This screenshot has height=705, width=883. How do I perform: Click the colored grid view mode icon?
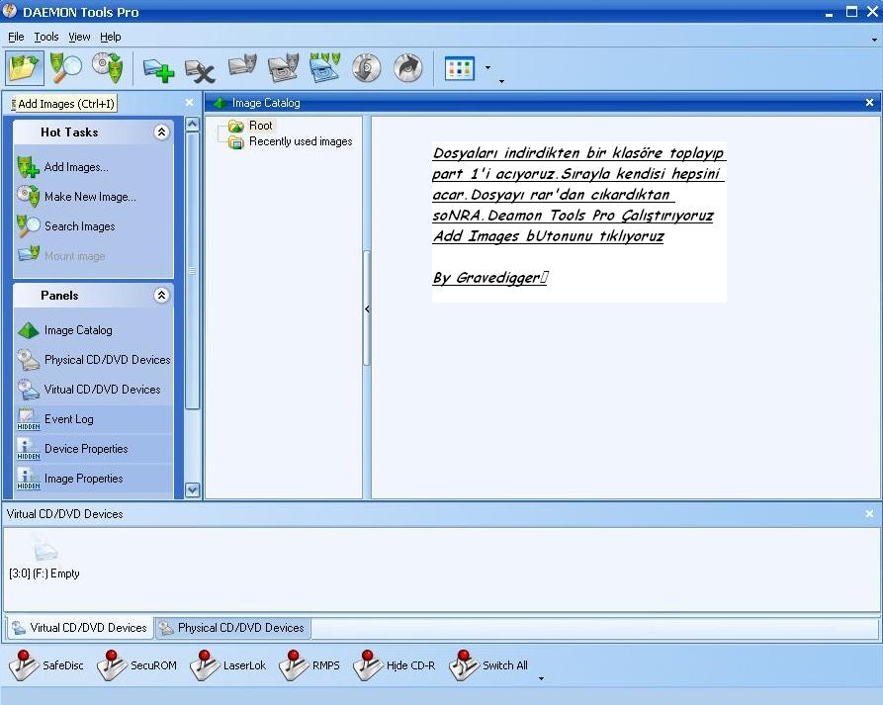tap(460, 68)
